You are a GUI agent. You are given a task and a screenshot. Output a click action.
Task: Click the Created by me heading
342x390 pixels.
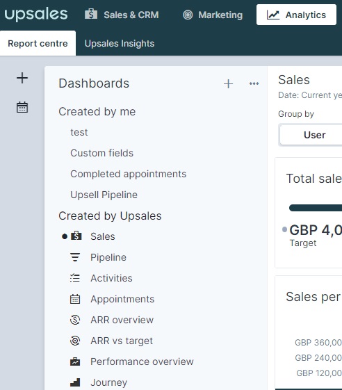coord(97,111)
